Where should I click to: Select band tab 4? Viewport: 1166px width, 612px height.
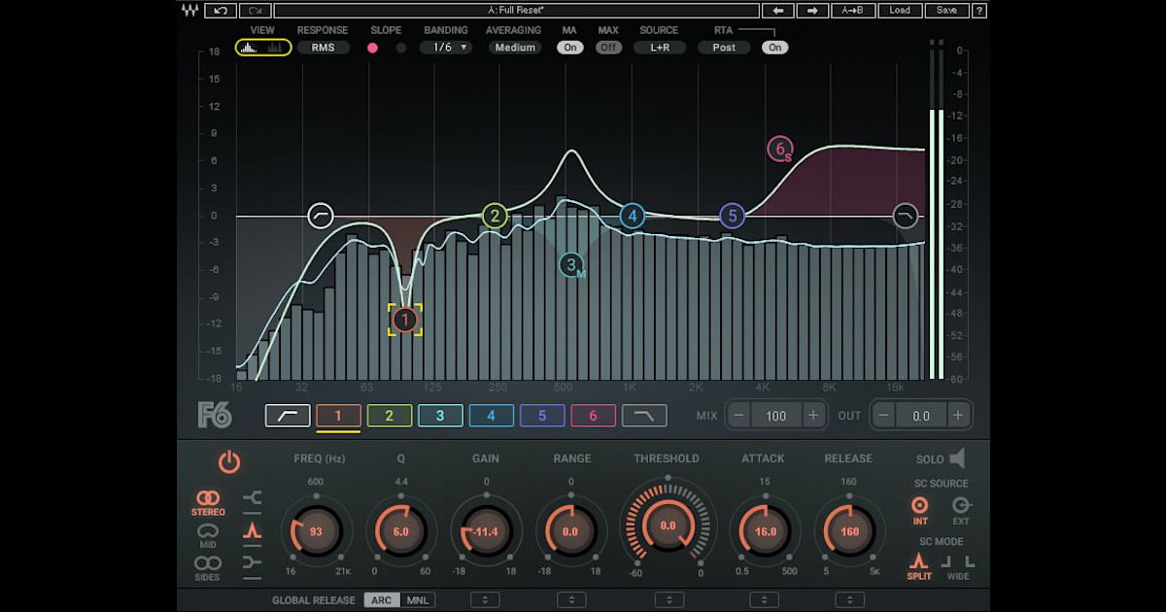click(492, 416)
